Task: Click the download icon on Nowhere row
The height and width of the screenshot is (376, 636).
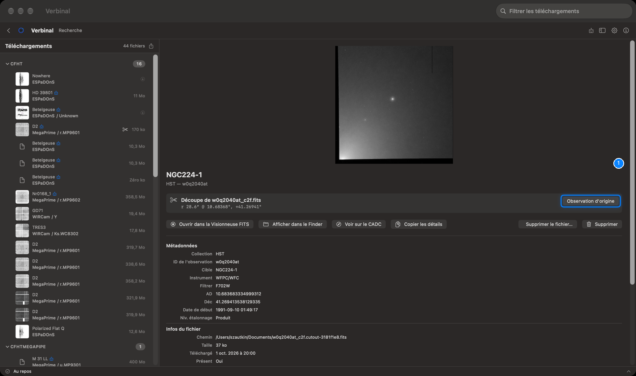Action: click(x=142, y=79)
